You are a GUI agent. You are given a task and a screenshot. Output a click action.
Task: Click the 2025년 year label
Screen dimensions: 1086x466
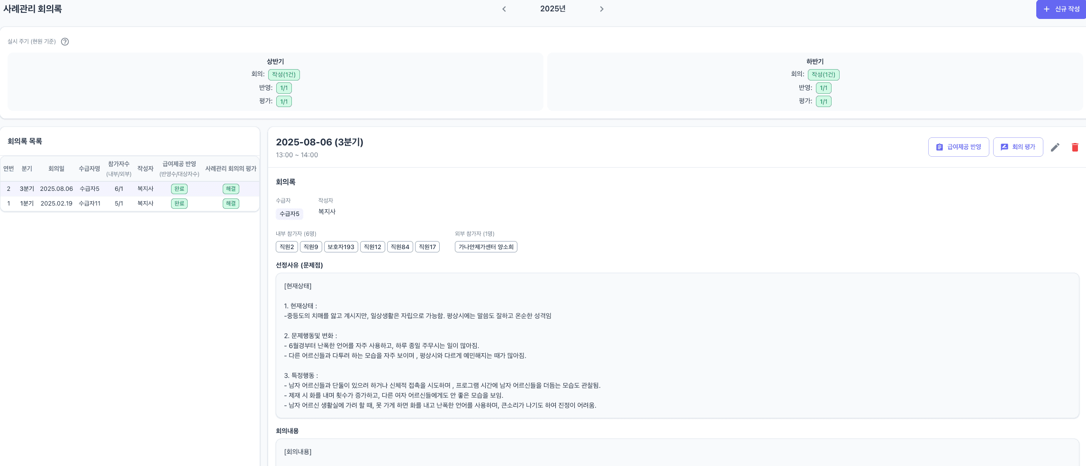coord(553,9)
